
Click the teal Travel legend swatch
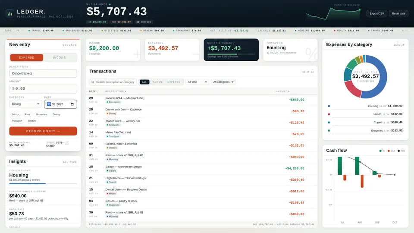click(329, 122)
